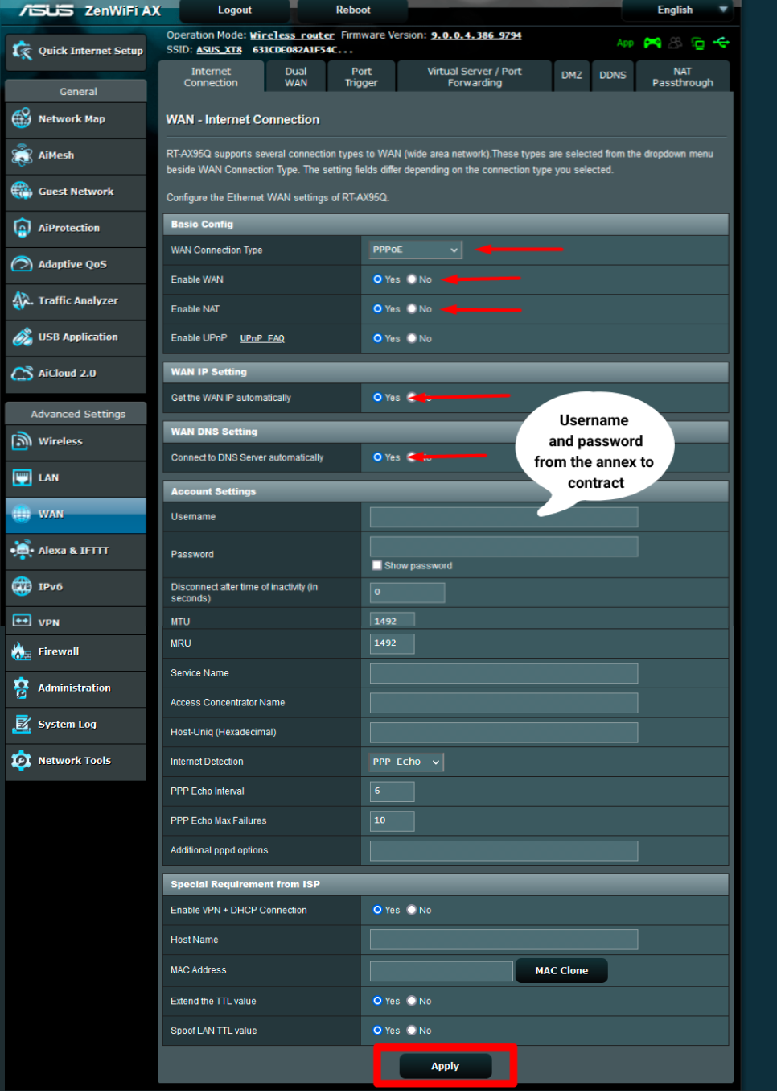Image resolution: width=777 pixels, height=1091 pixels.
Task: Open the Internet Detection dropdown
Action: pos(406,761)
